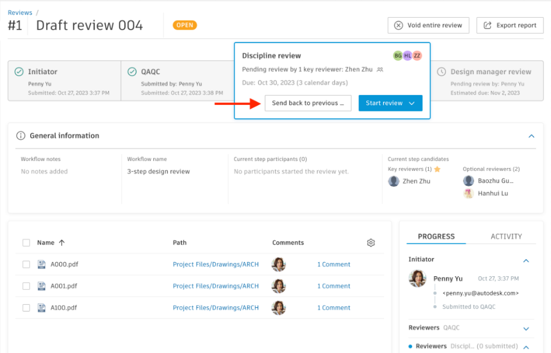551x353 pixels.
Task: Click the key reviewers group icon
Action: (x=380, y=69)
